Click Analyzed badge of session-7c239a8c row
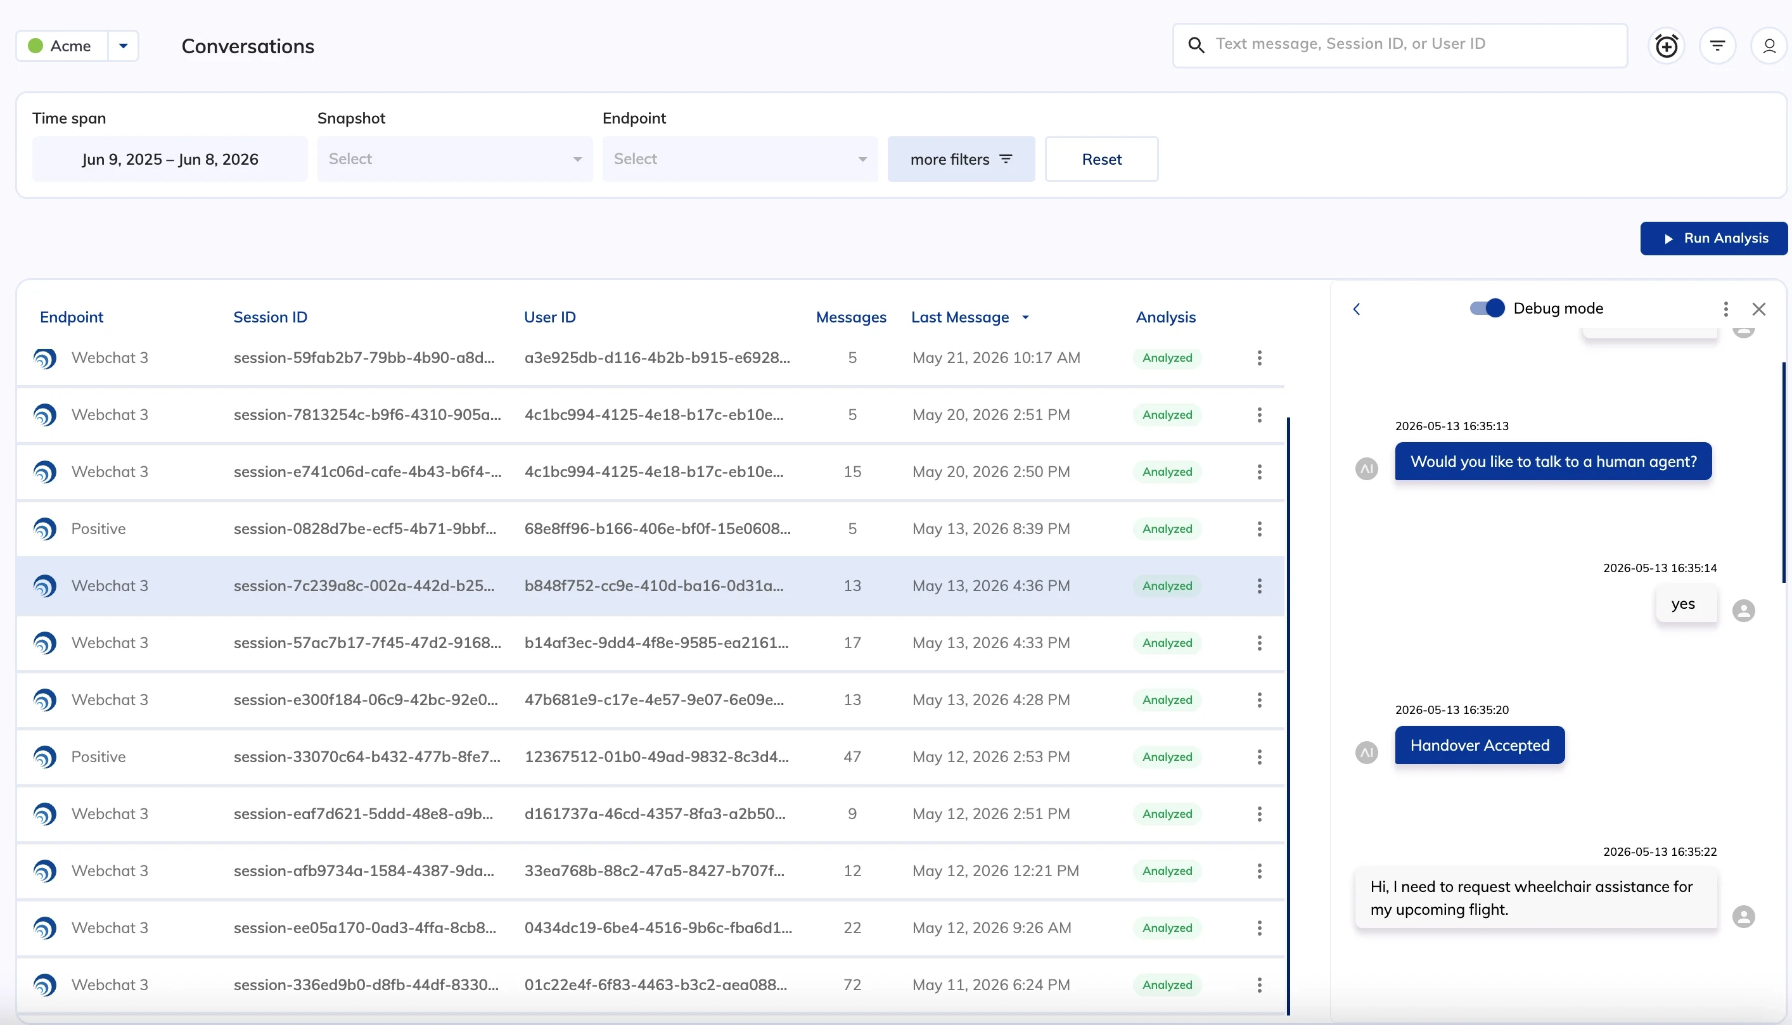This screenshot has height=1025, width=1792. point(1167,587)
